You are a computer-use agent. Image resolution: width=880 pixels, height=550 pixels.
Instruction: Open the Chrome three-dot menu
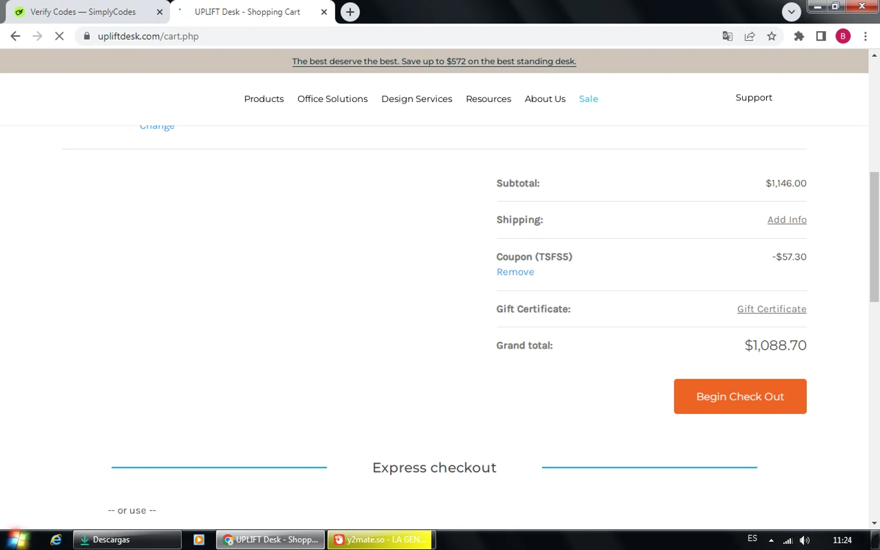pyautogui.click(x=865, y=36)
